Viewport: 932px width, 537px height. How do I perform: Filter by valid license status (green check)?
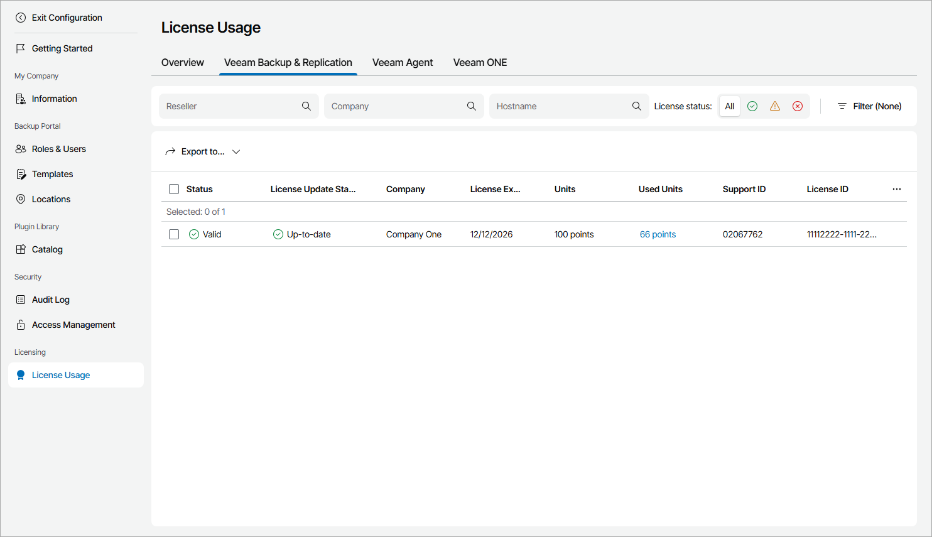tap(752, 106)
